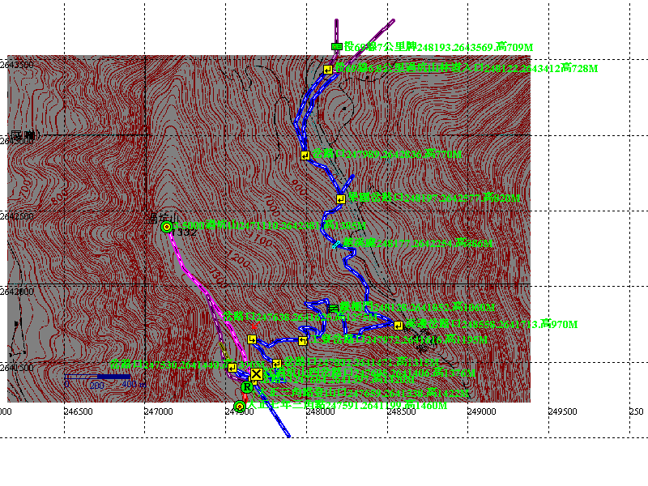
Task: Select label ending 2643412高728M
Action: 466,68
